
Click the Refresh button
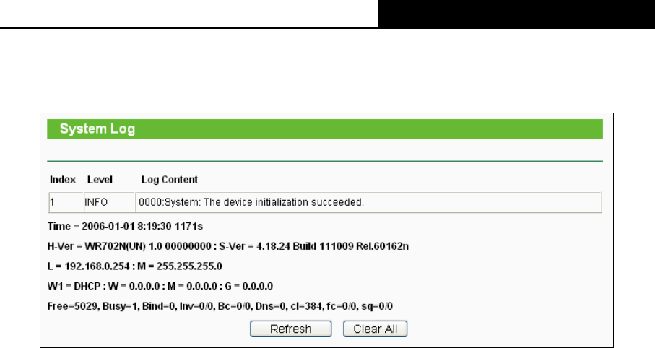pos(291,329)
